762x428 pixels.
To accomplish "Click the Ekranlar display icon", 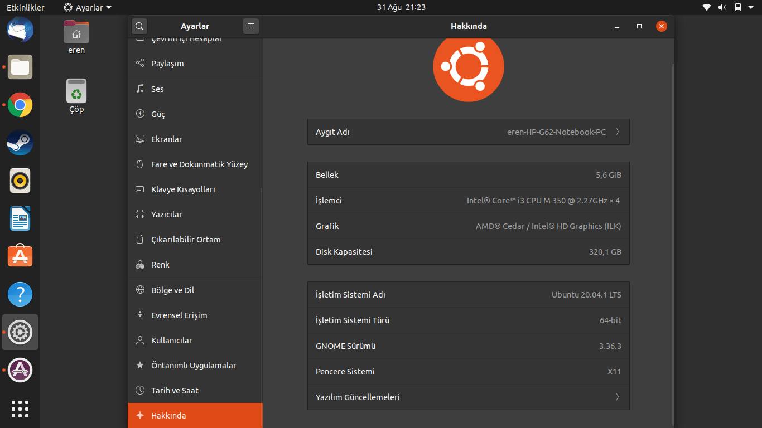I will (140, 139).
